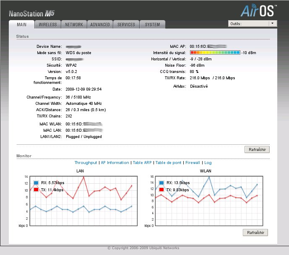Click the 'Plugged / Unplugged' LAN status
This screenshot has width=289, height=255.
(83, 137)
